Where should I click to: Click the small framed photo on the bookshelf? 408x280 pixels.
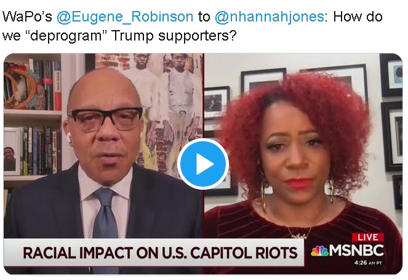12,151
